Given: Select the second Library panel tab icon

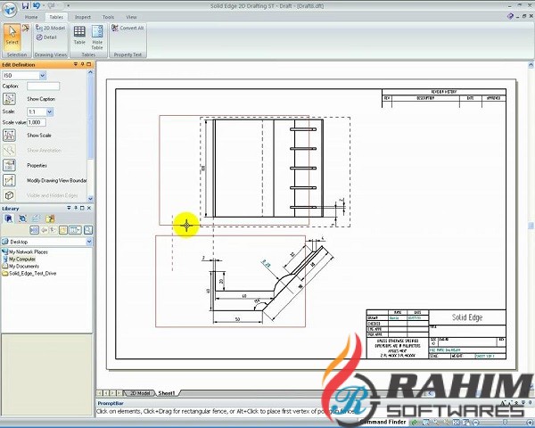Looking at the screenshot, I should [x=22, y=218].
